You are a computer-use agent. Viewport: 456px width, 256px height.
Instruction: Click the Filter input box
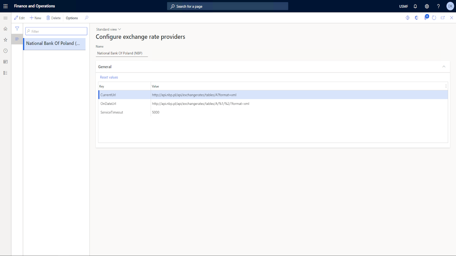(x=56, y=31)
